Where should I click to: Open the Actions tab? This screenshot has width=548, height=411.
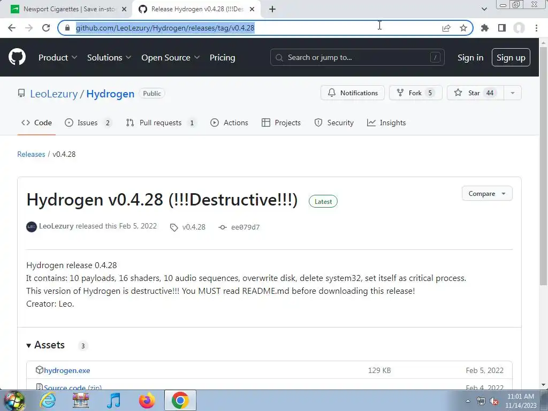click(x=229, y=123)
